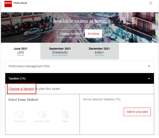Image resolution: width=159 pixels, height=138 pixels.
Task: Switch to the June 2021 LATE tab
Action: 20,51
